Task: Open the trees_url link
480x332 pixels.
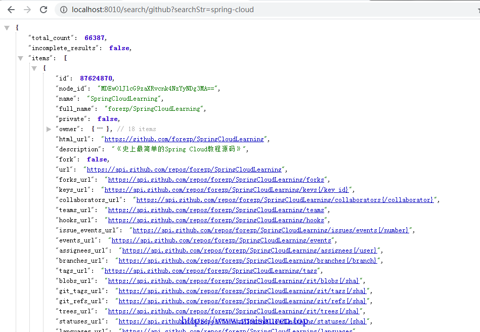Action: click(233, 311)
